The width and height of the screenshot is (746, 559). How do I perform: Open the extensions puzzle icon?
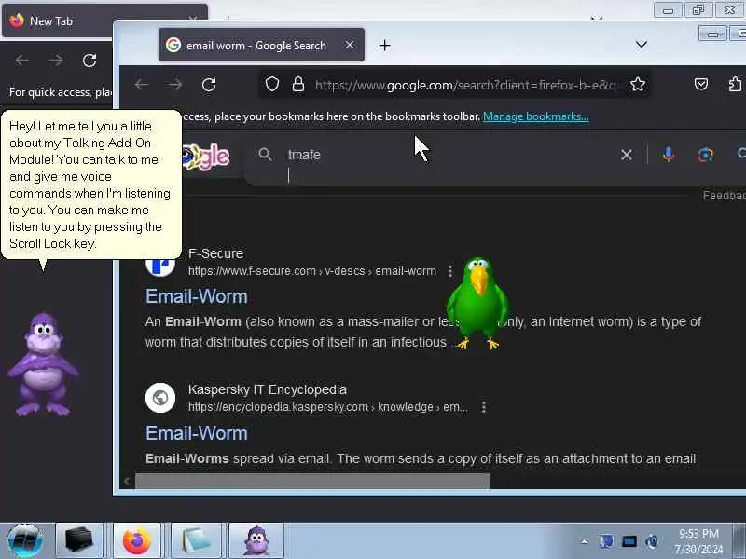[x=735, y=84]
